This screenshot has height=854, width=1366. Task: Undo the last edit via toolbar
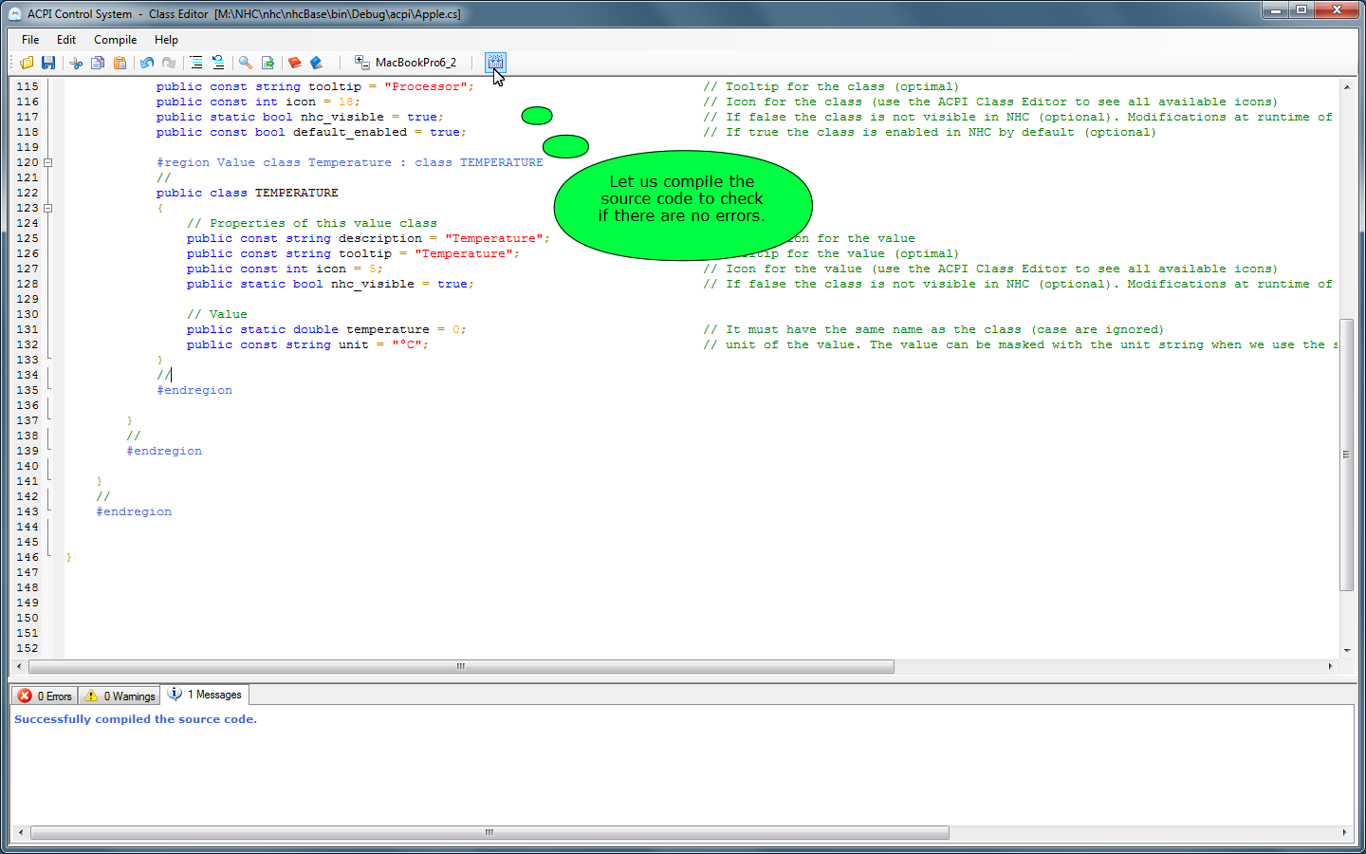[x=147, y=63]
